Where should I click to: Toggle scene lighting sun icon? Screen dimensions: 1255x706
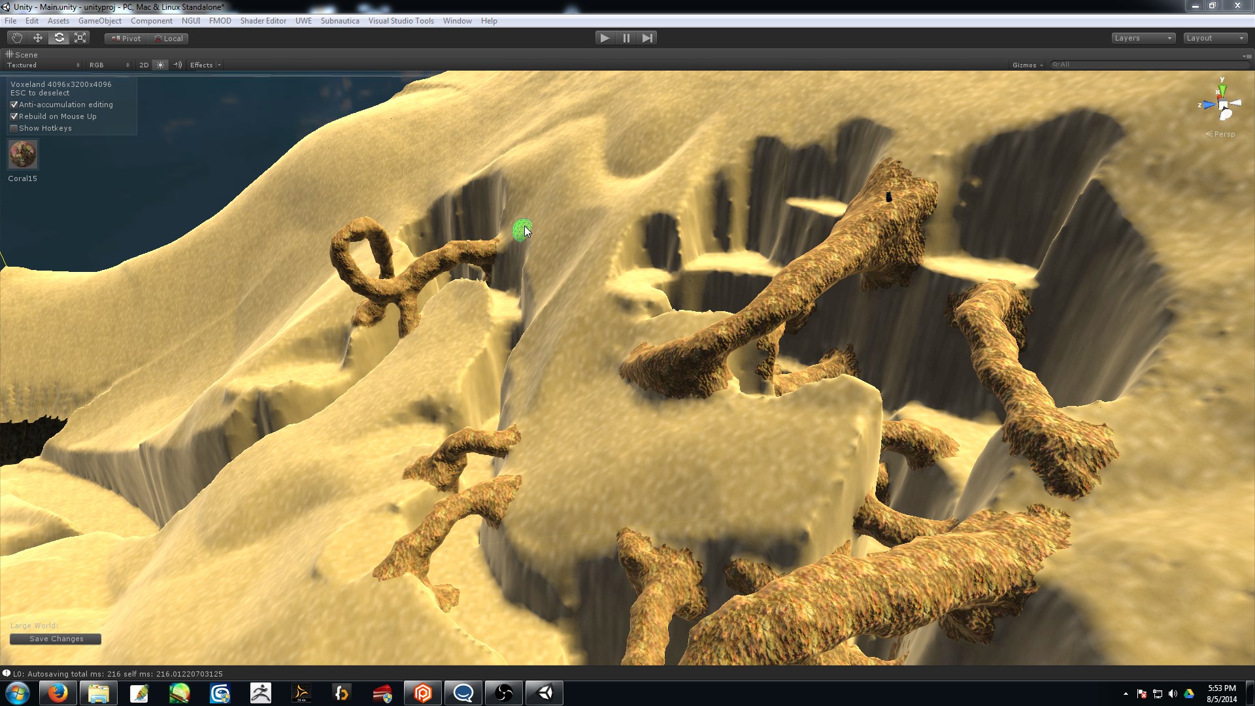click(x=160, y=65)
